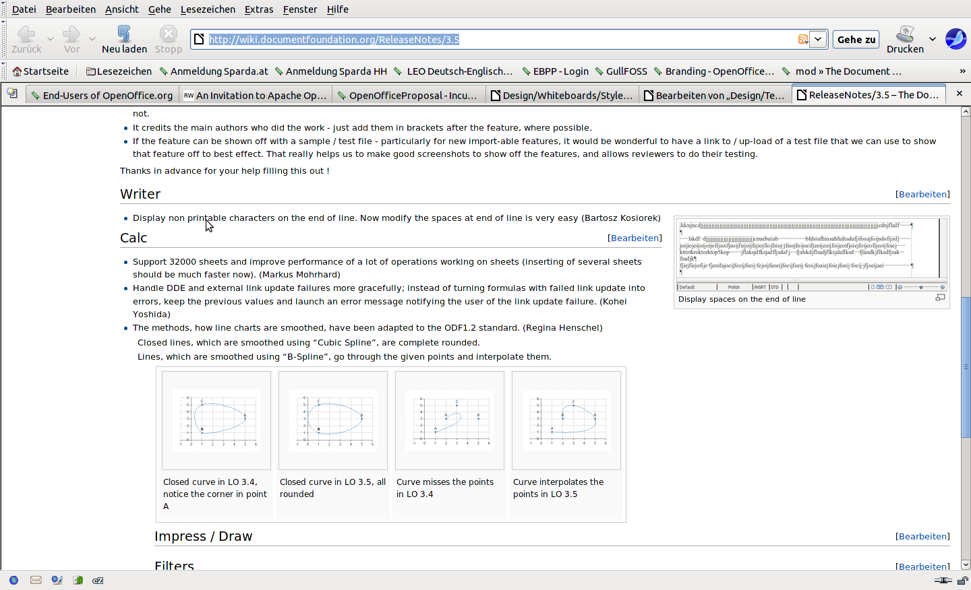Viewport: 971px width, 590px height.
Task: Open Mail from status bar envelope icon
Action: click(36, 580)
